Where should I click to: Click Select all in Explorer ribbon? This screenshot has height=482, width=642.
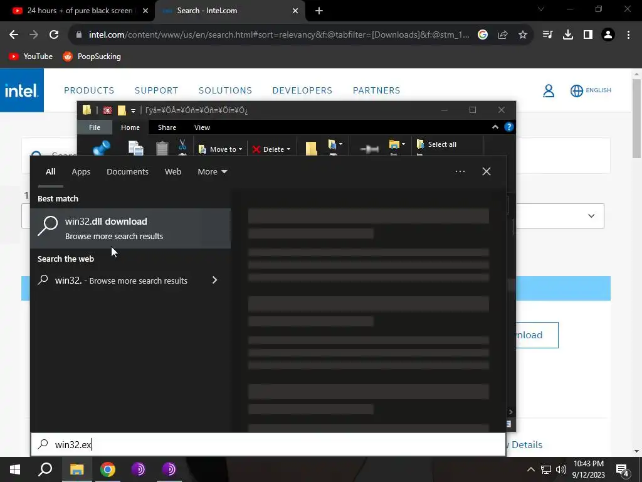pyautogui.click(x=436, y=144)
